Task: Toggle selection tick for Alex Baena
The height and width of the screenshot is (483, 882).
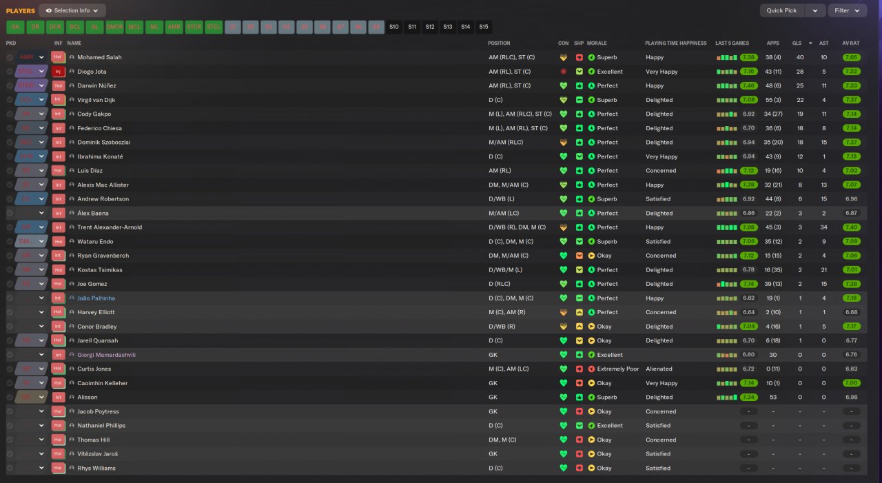Action: (x=10, y=213)
